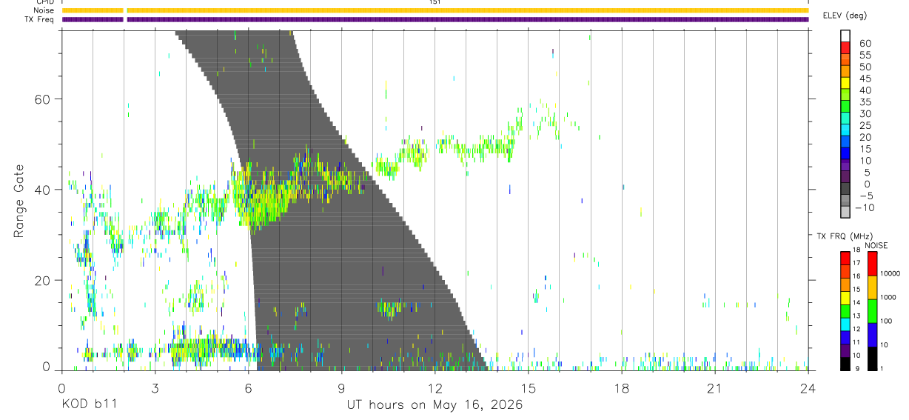Image resolution: width=909 pixels, height=420 pixels.
Task: Click the '30' label on the ELEV scale
Action: [865, 114]
